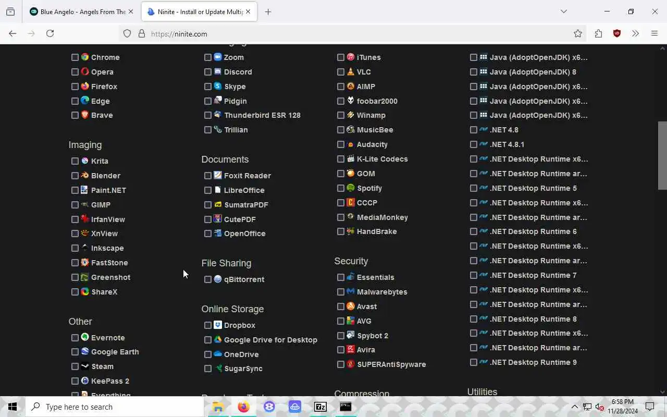The height and width of the screenshot is (417, 667).
Task: Click the Opera logo icon
Action: coord(85,72)
